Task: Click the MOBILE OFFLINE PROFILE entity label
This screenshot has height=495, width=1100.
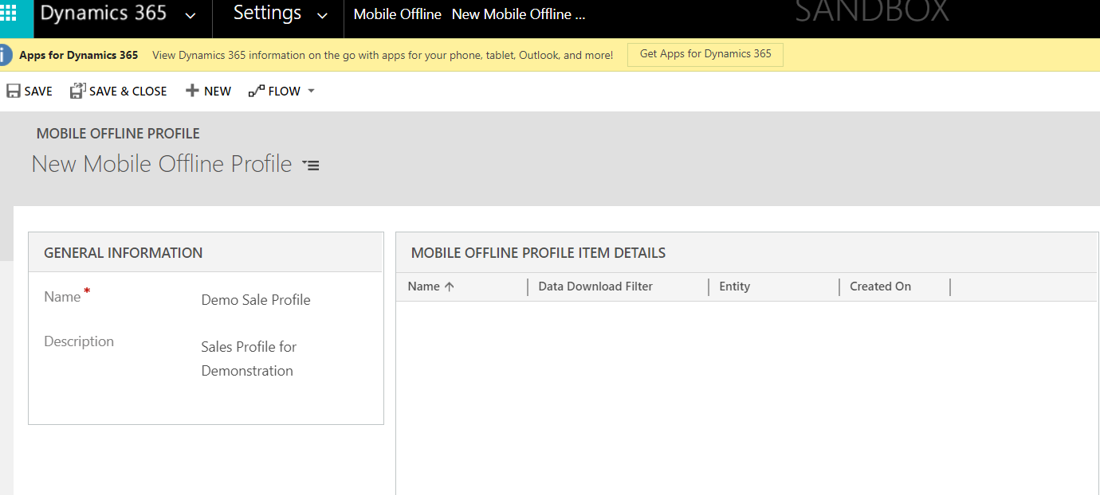Action: pyautogui.click(x=118, y=134)
